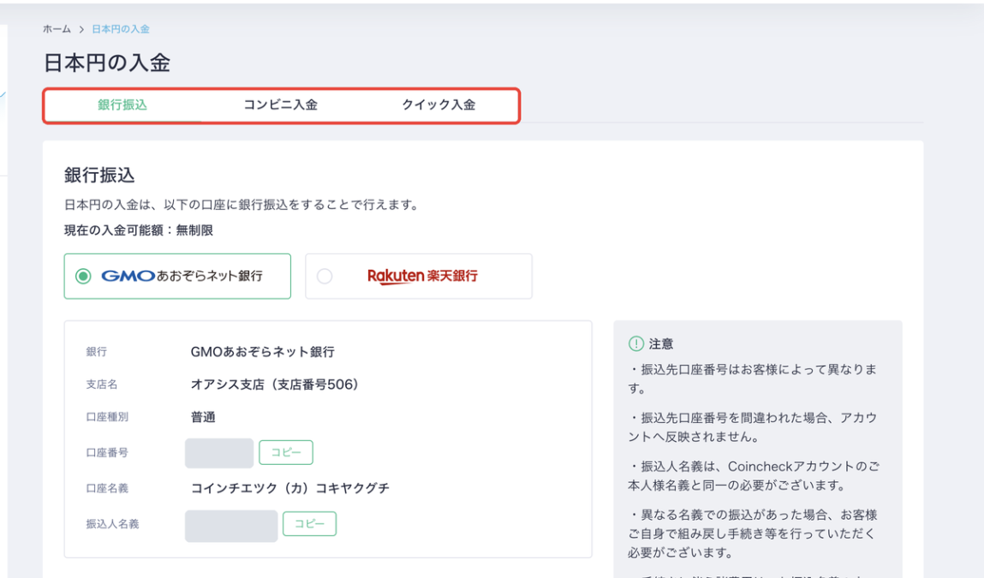Image resolution: width=984 pixels, height=578 pixels.
Task: Click the 日本円の入金 page heading
Action: (107, 63)
